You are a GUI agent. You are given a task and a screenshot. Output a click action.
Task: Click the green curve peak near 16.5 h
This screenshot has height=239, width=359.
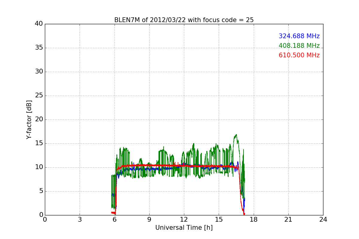[x=236, y=135]
